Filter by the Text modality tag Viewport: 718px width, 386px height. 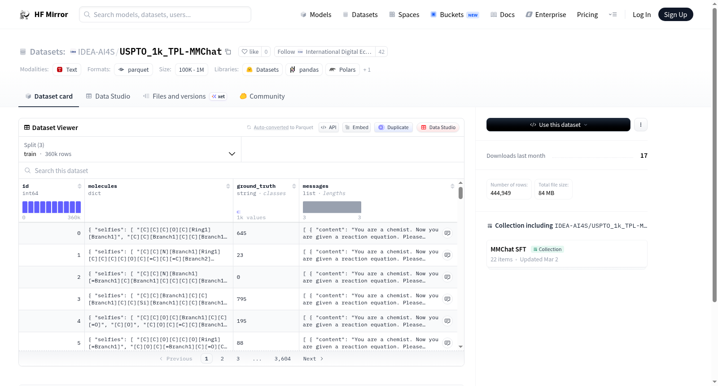pos(67,69)
